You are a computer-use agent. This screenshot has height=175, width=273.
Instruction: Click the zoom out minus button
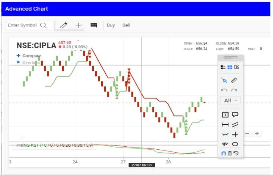point(247,134)
